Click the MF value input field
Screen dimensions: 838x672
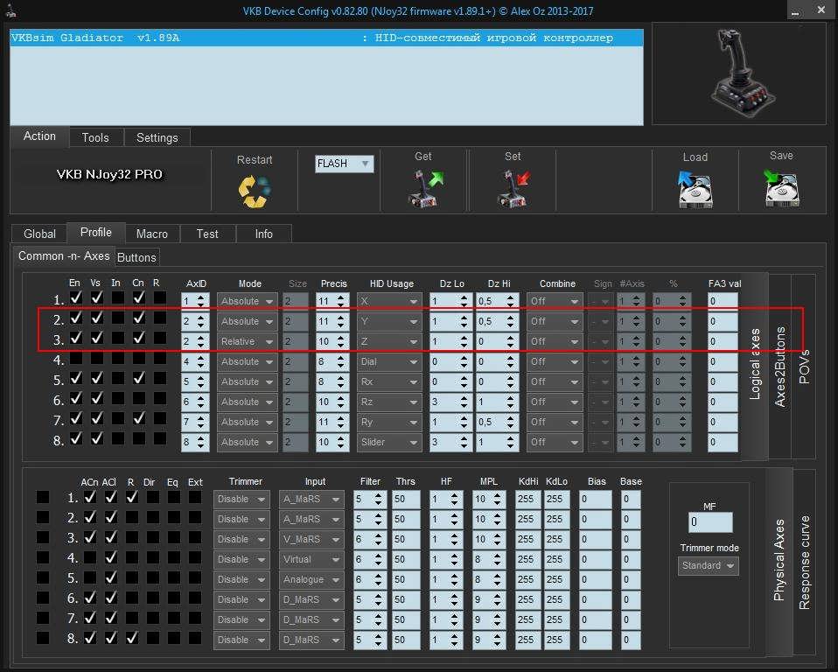click(709, 522)
